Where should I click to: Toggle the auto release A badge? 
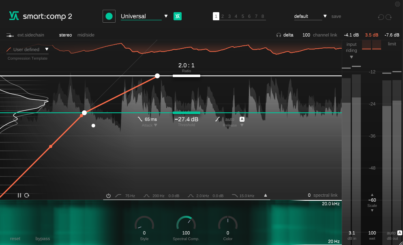(x=242, y=119)
